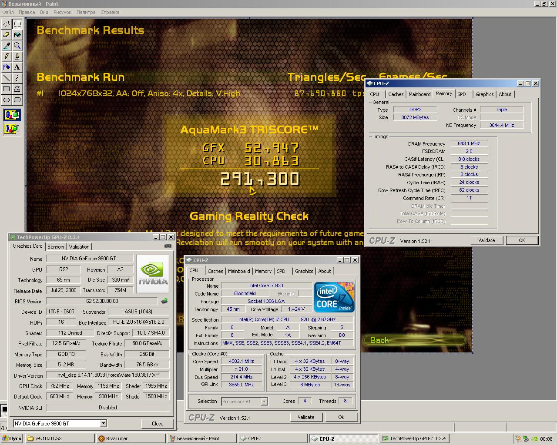557x445 pixels.
Task: Select the Pencil tool in Paint
Action: point(7,56)
